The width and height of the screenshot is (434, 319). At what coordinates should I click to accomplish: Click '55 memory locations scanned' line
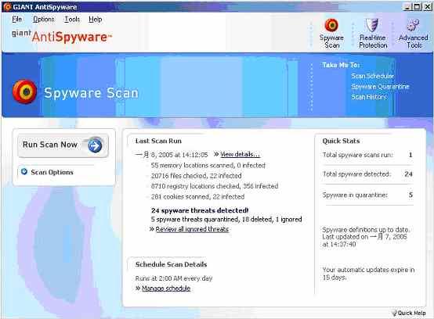coord(208,165)
